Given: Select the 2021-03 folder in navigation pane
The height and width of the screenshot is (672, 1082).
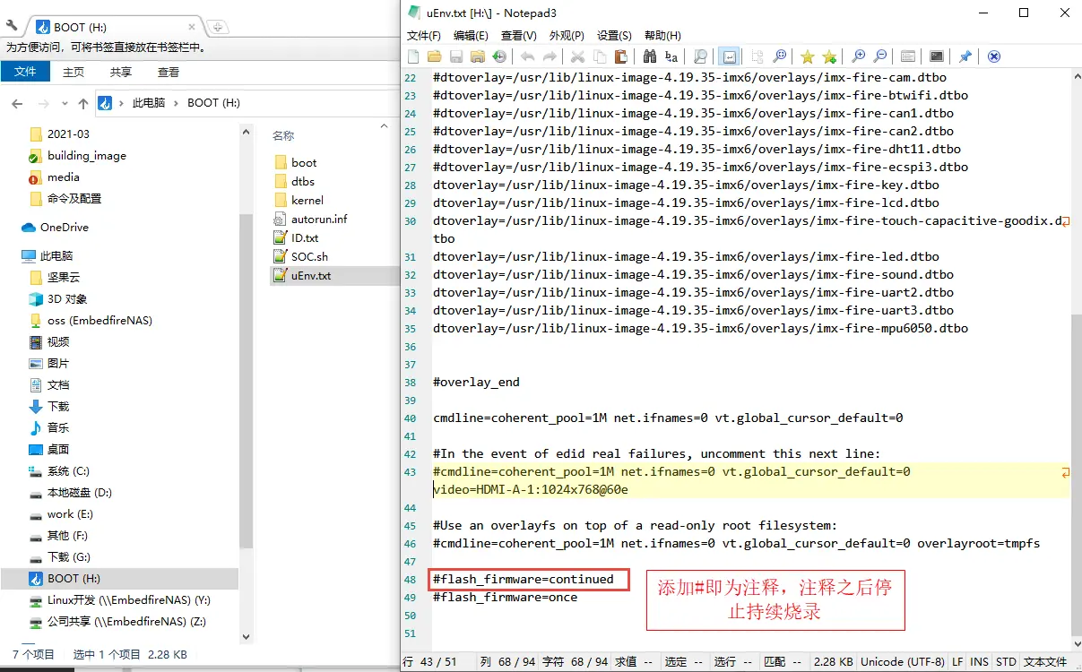Looking at the screenshot, I should pos(68,134).
